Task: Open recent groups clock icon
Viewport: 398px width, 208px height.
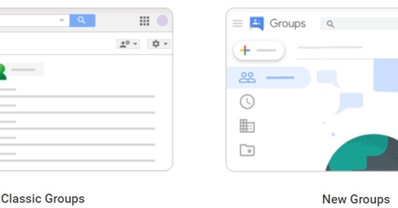Action: click(247, 102)
